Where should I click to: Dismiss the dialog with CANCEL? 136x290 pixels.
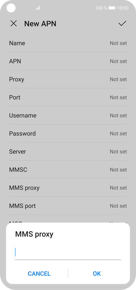pyautogui.click(x=39, y=274)
